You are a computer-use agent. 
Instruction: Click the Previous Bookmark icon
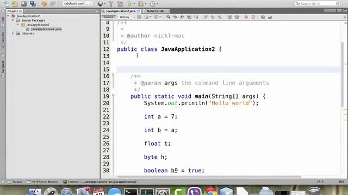206,17
